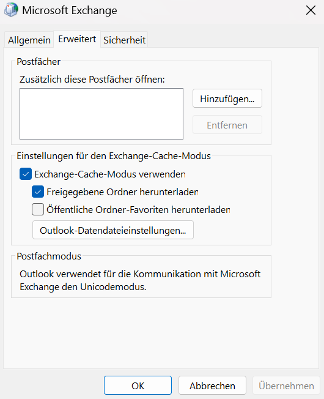Click the Abbrechen button

[x=212, y=386]
